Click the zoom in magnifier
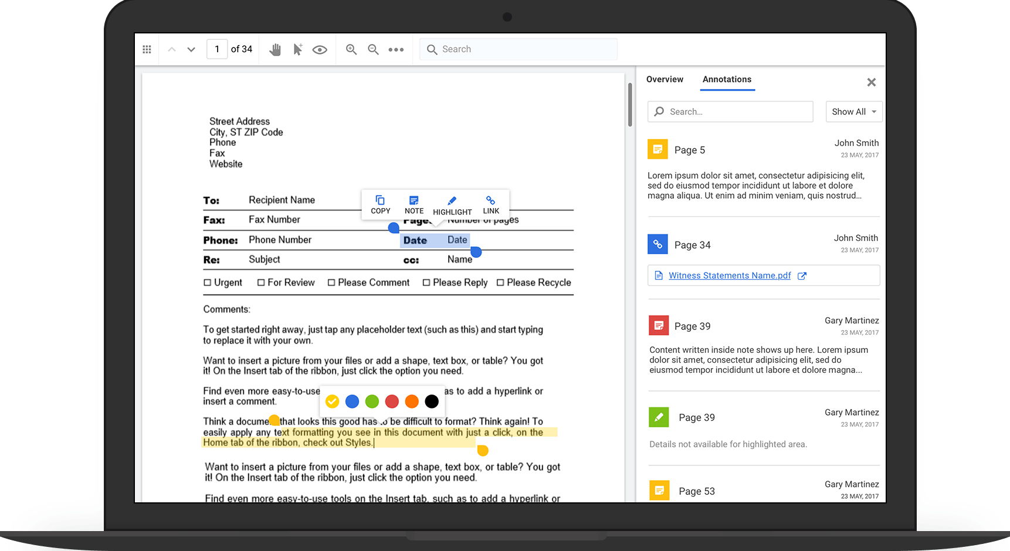This screenshot has width=1010, height=551. [x=351, y=50]
